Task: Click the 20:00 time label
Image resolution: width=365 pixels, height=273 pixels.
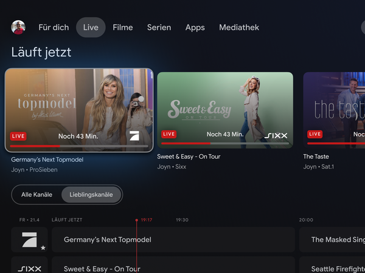Action: pyautogui.click(x=306, y=220)
